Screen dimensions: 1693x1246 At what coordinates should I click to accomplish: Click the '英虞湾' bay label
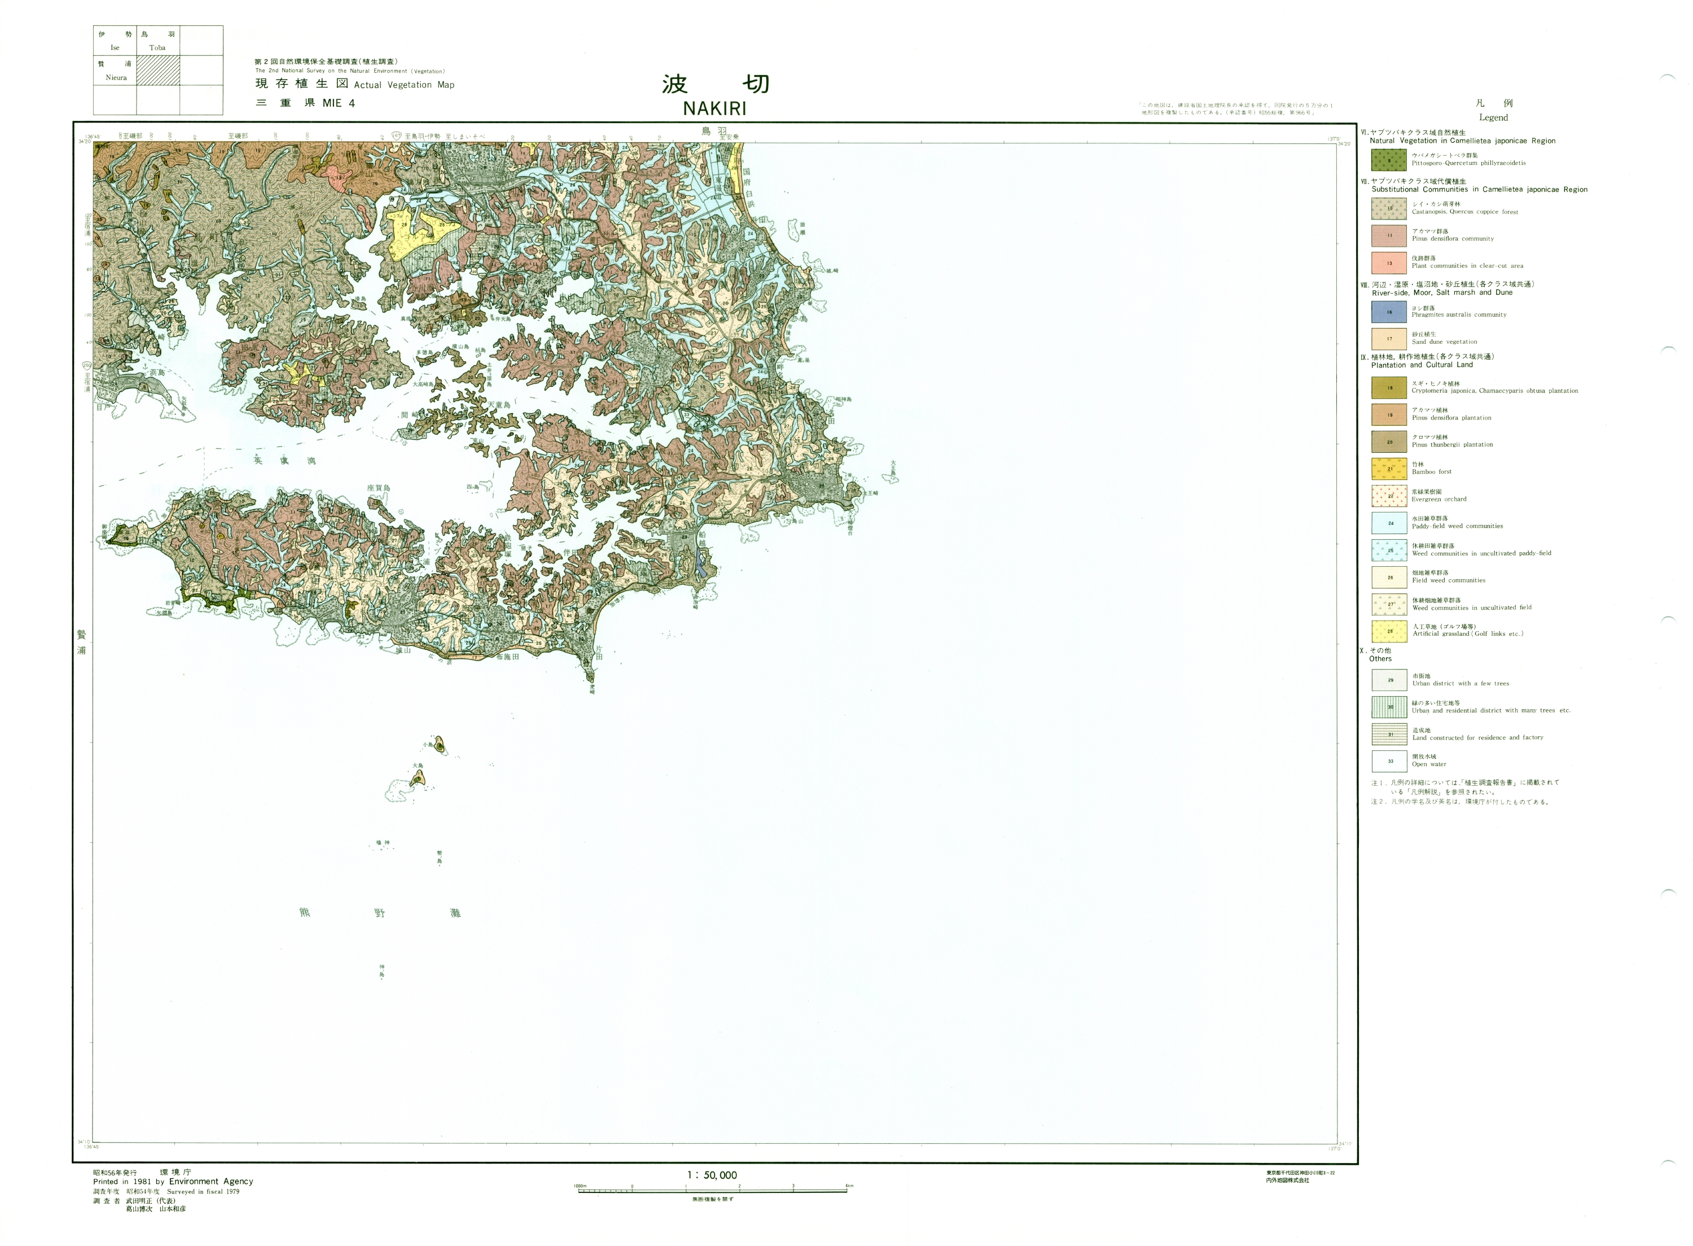(x=285, y=460)
